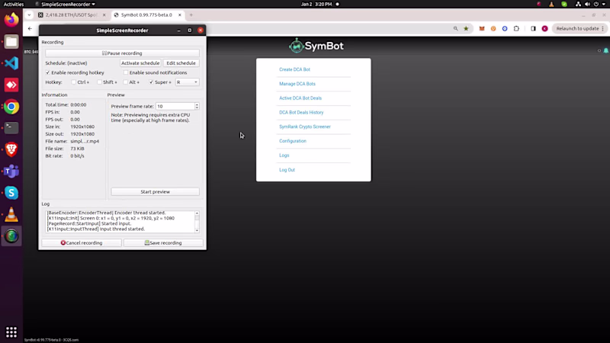The width and height of the screenshot is (610, 343).
Task: Open the Configuration link
Action: tap(293, 141)
